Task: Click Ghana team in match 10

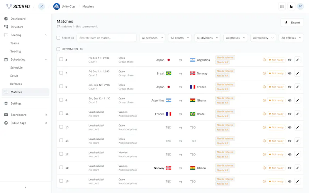Action: click(198, 168)
